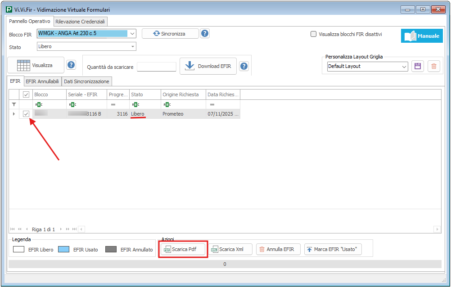This screenshot has width=451, height=287.
Task: Open the Blocco FIR dropdown
Action: point(132,33)
